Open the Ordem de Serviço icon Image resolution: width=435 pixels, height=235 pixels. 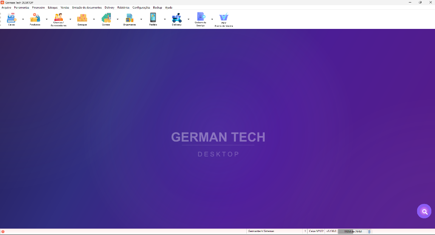pos(201,20)
